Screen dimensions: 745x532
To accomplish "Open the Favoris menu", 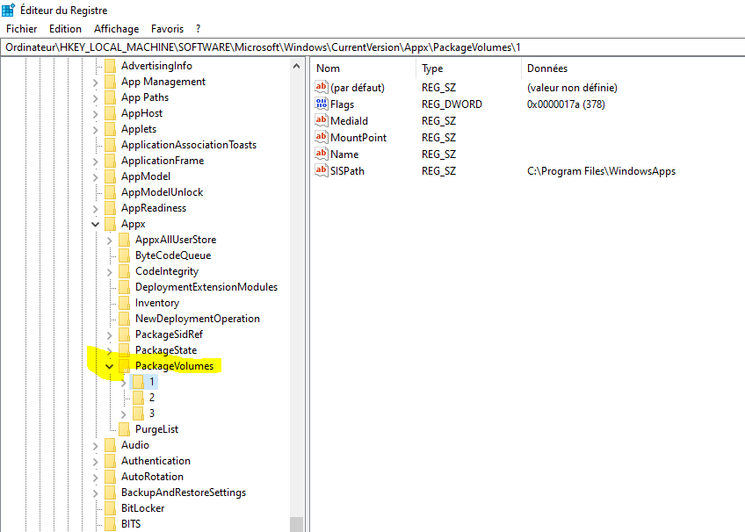I will 167,29.
